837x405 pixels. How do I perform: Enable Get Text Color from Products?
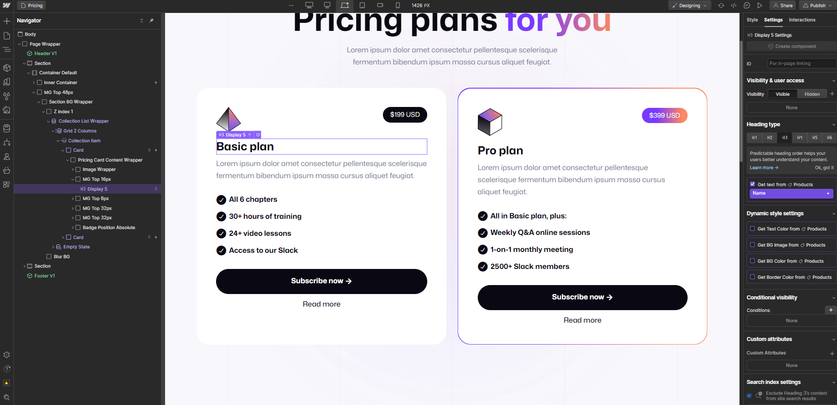753,229
